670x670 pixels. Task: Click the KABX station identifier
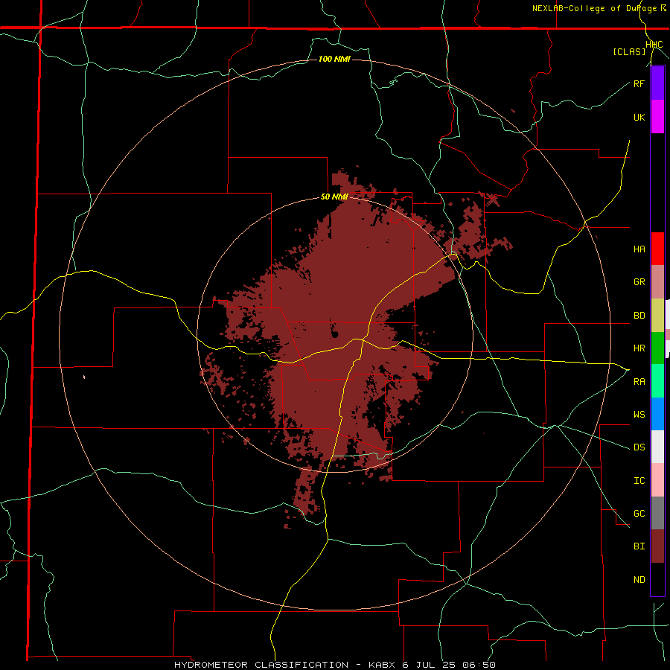383,665
